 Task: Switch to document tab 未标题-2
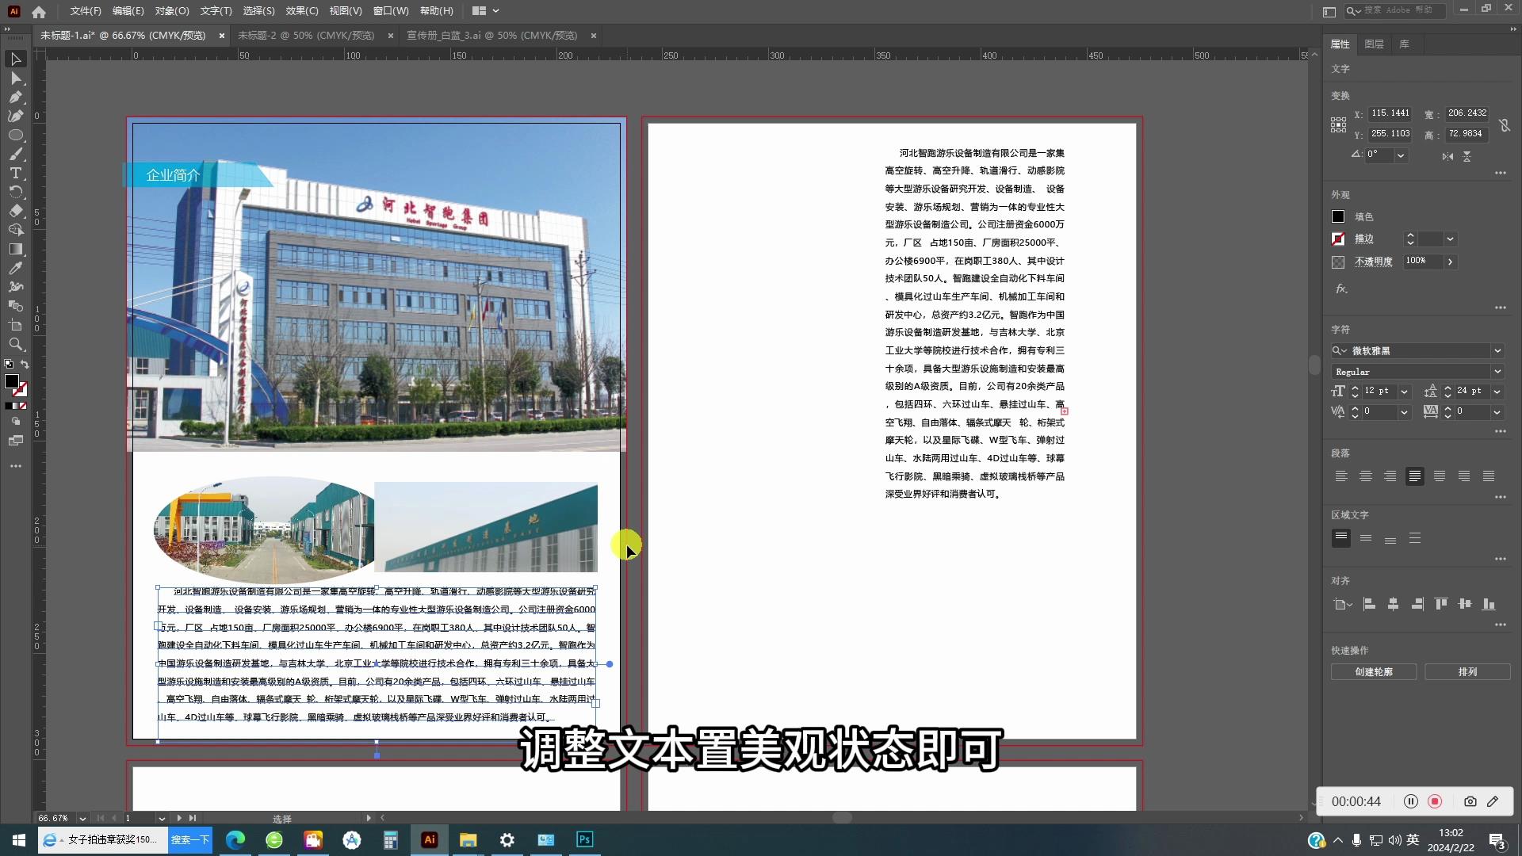(x=306, y=36)
